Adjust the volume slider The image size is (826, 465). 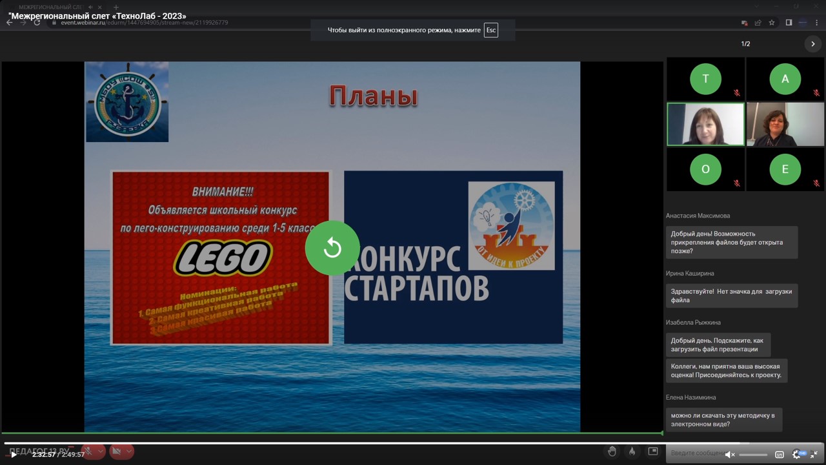[752, 455]
